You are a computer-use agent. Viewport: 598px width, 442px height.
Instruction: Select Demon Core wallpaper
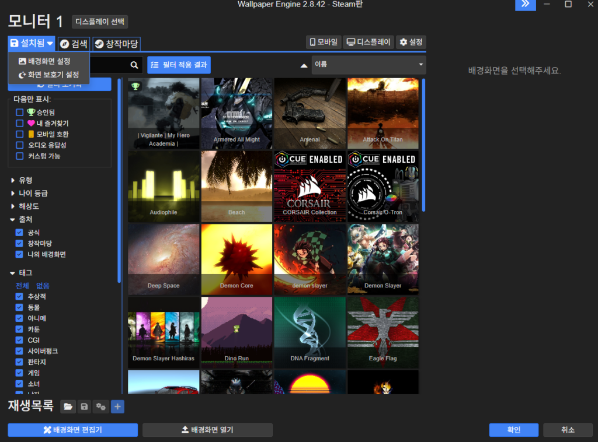tap(237, 259)
